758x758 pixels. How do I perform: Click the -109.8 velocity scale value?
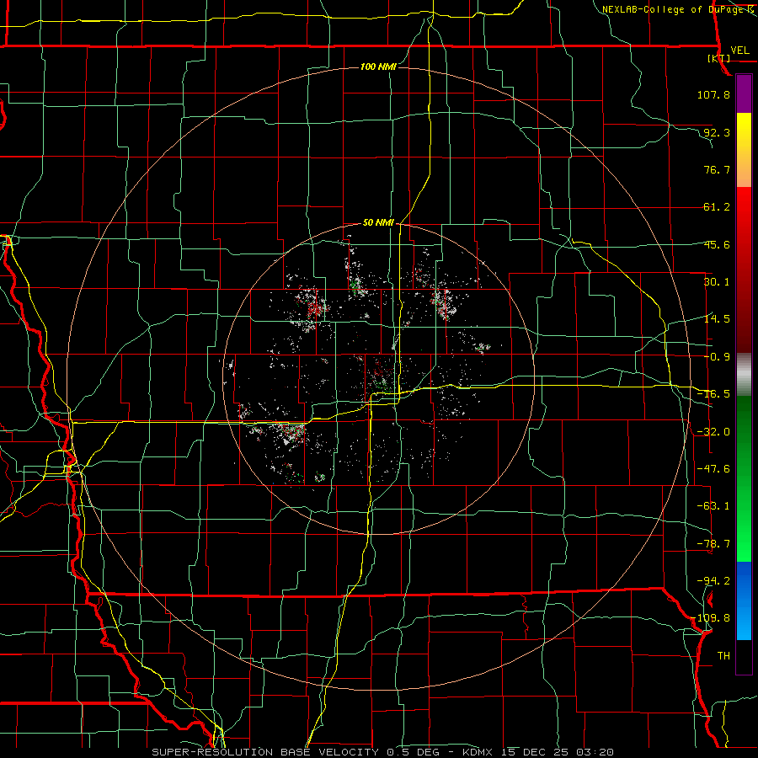point(711,618)
